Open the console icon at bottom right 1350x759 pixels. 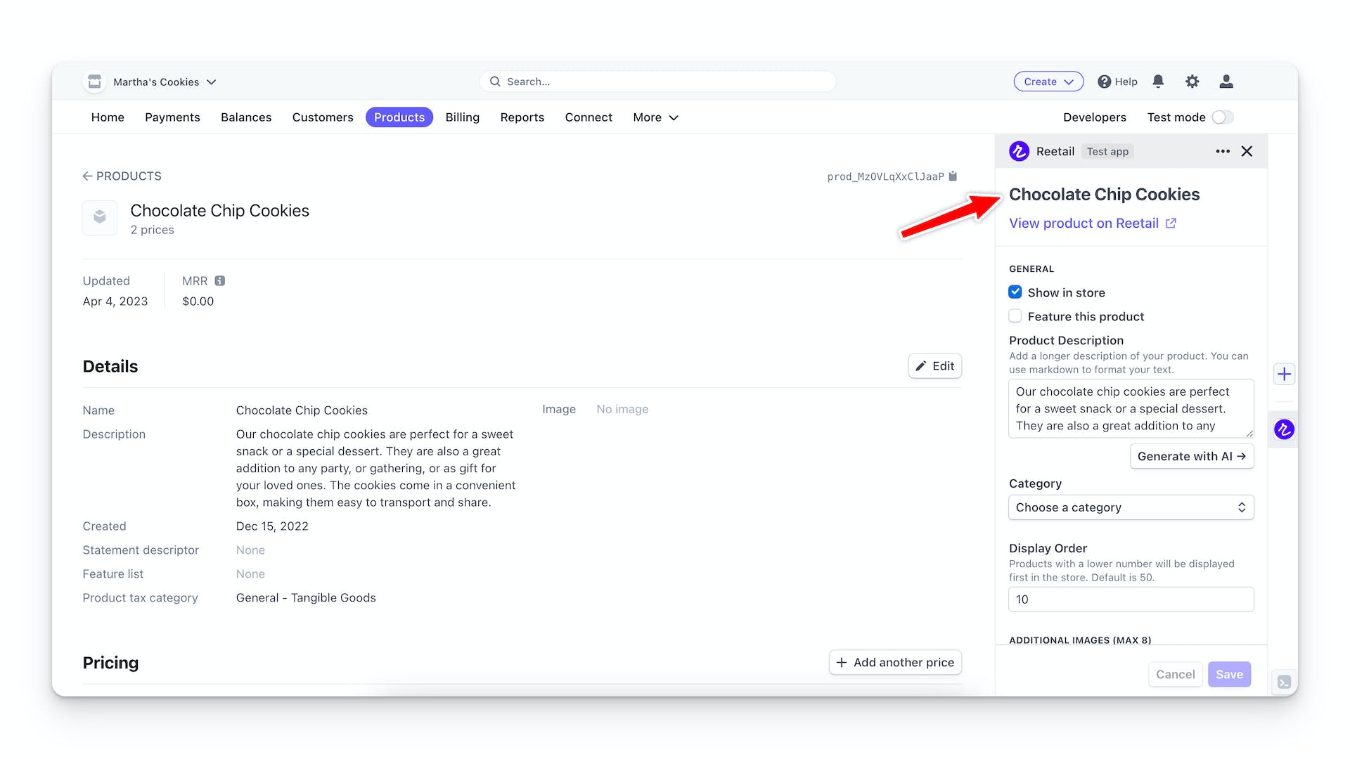click(1284, 682)
